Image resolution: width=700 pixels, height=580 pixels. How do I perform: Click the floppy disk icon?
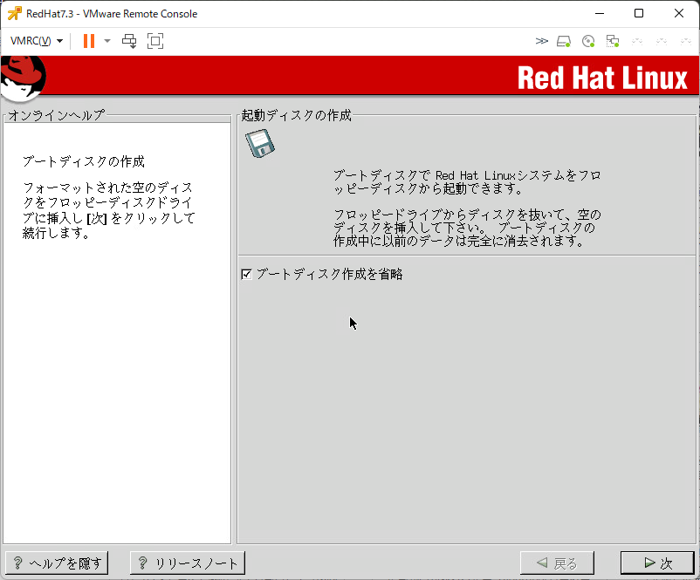[x=260, y=143]
